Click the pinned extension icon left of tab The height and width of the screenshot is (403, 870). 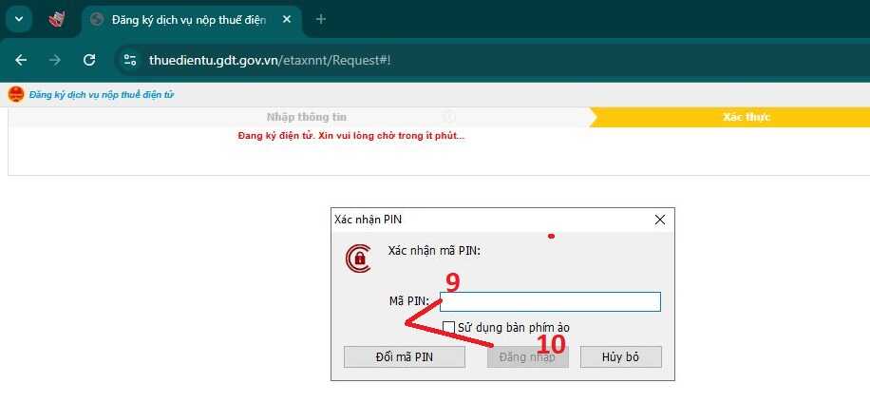coord(57,19)
